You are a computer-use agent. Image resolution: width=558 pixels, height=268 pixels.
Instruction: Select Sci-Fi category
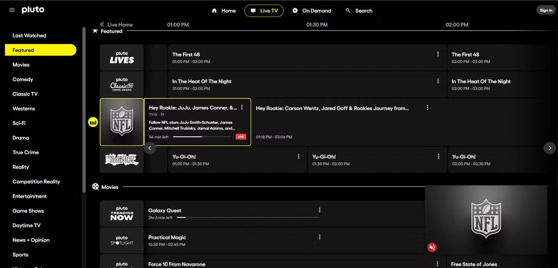pyautogui.click(x=19, y=123)
